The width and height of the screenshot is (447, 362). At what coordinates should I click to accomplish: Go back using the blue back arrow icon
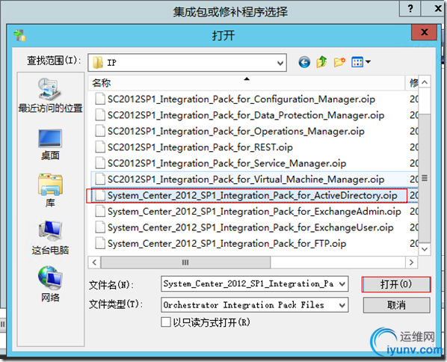(304, 62)
